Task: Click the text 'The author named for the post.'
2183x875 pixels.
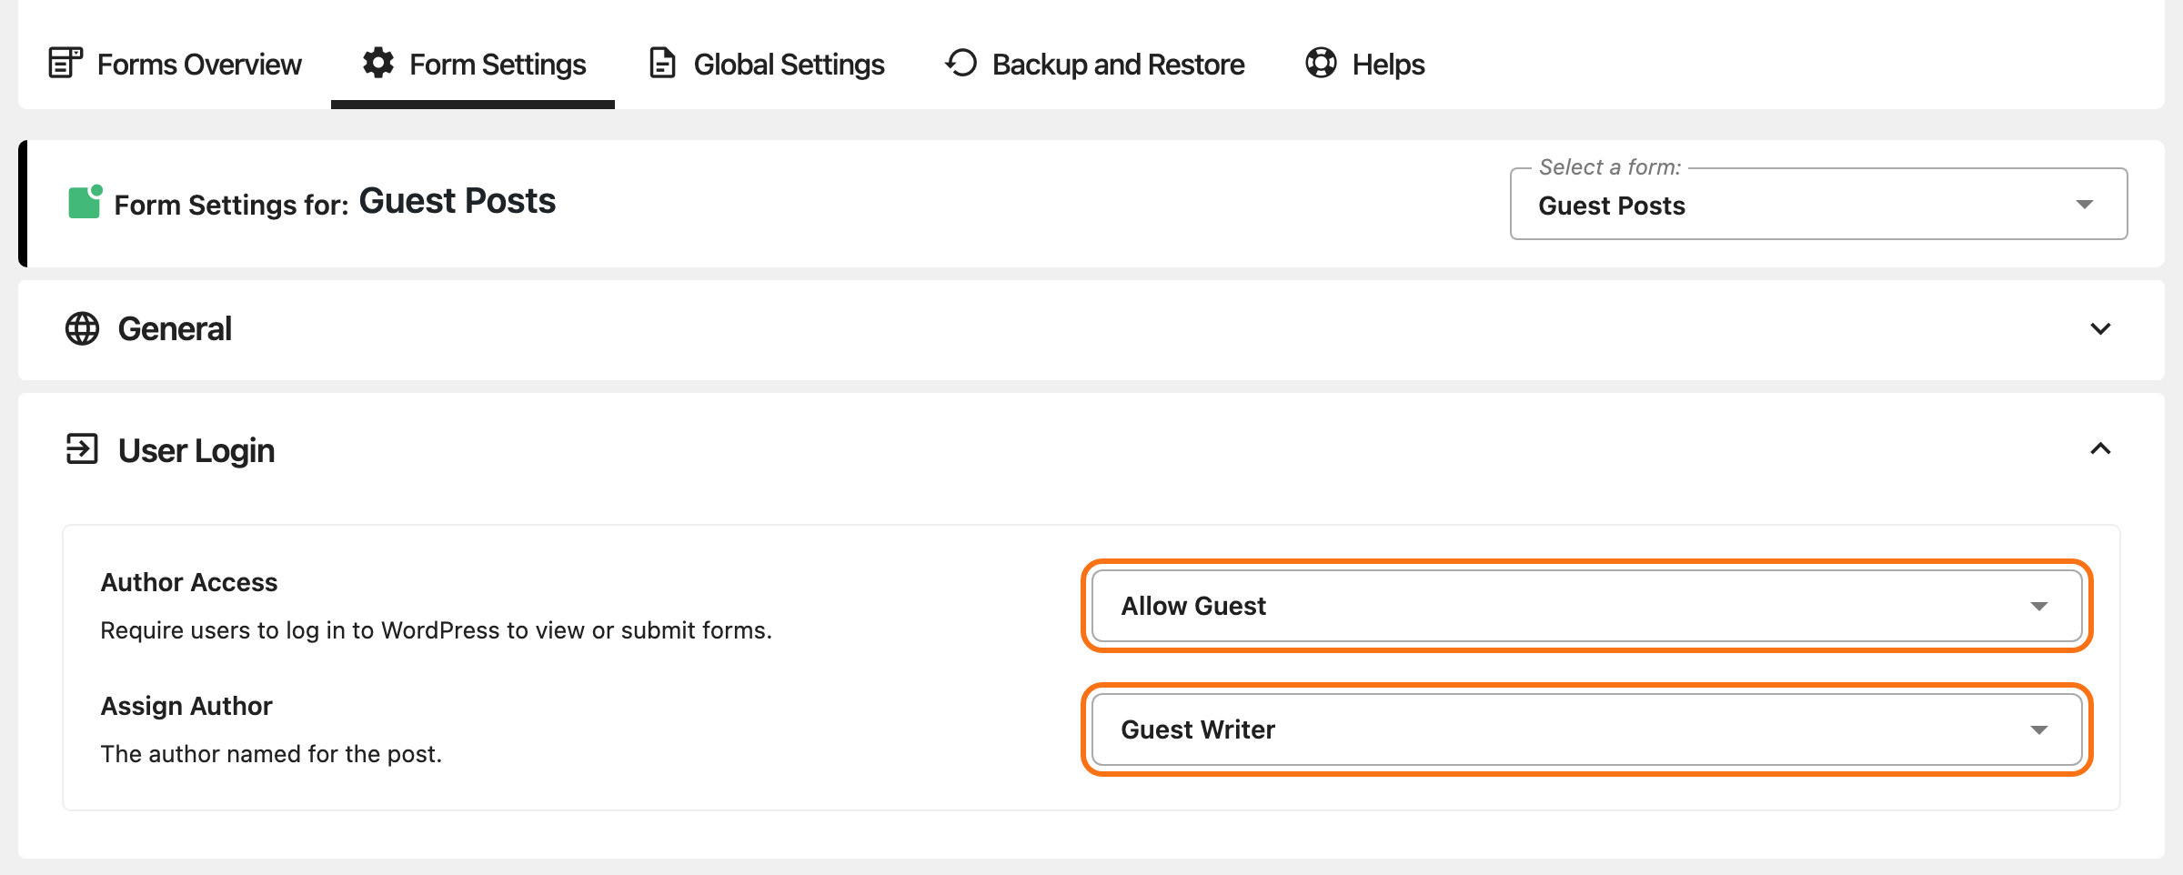Action: [271, 754]
